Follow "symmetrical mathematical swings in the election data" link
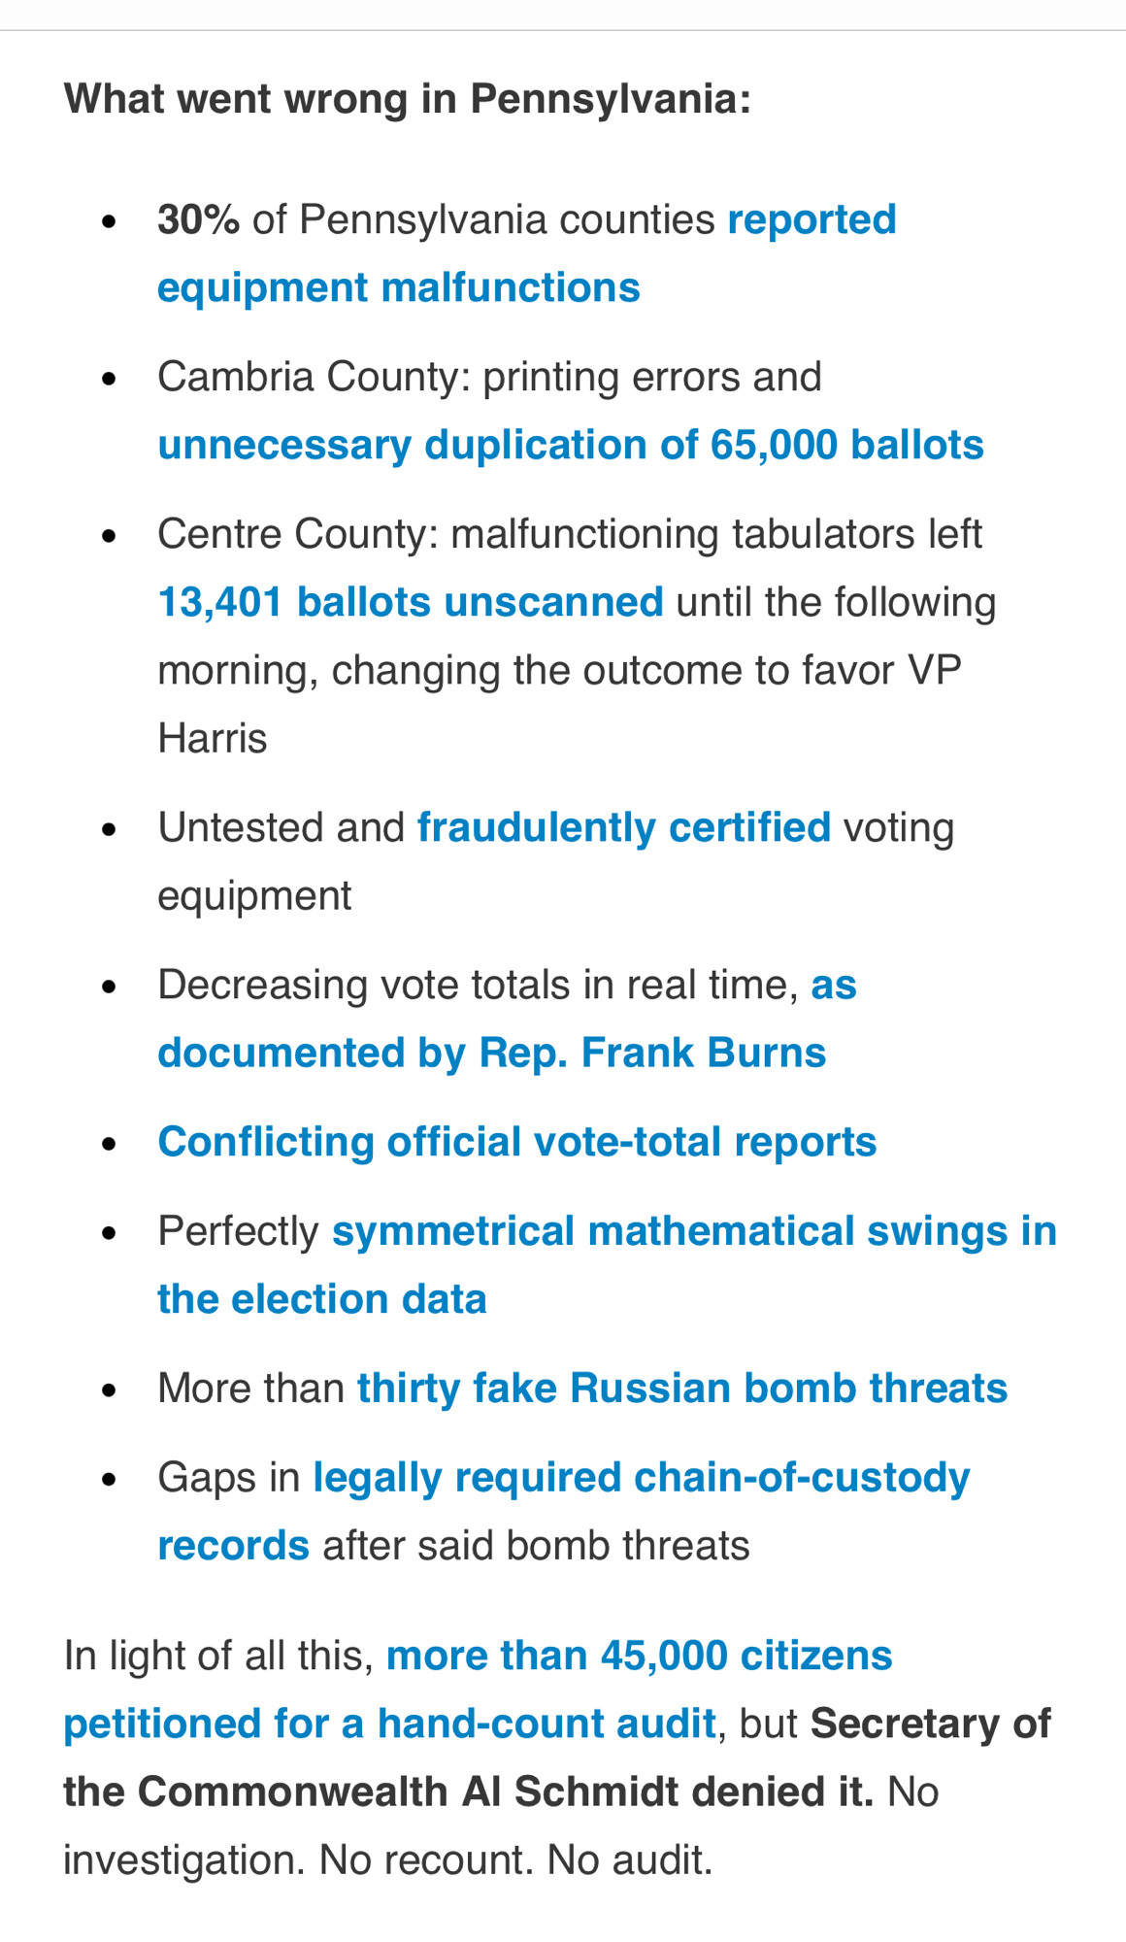The height and width of the screenshot is (1942, 1126). click(693, 1231)
